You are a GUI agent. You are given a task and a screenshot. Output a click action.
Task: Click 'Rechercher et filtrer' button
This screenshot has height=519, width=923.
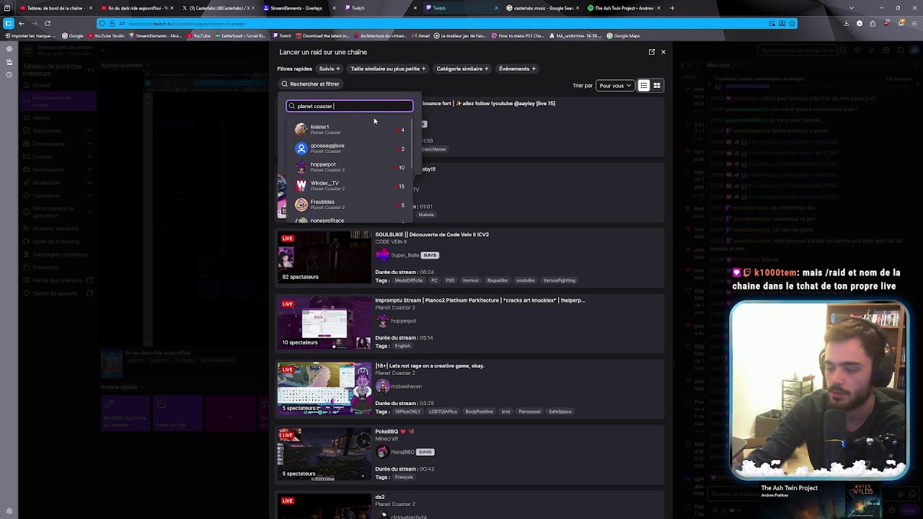[310, 84]
